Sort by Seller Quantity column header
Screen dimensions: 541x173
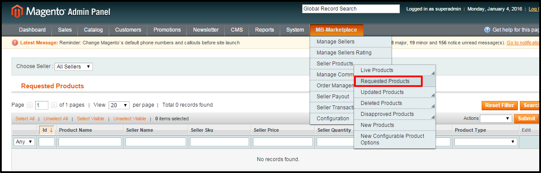click(x=334, y=130)
